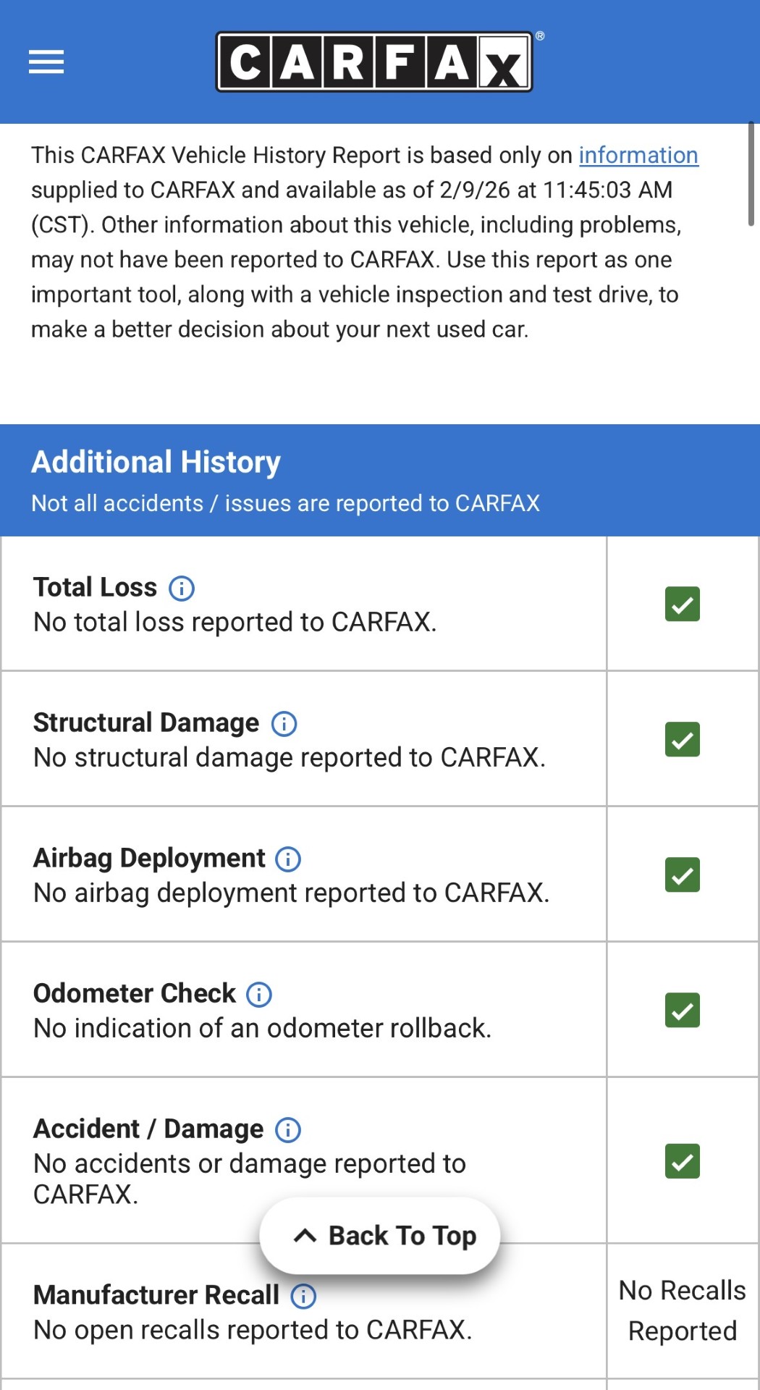This screenshot has height=1390, width=760.
Task: Click the Additional History section header
Action: 156,463
